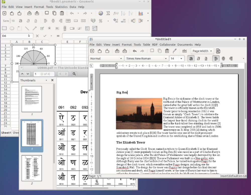Toggle bold in Gnumeric format toolbar

point(21,21)
